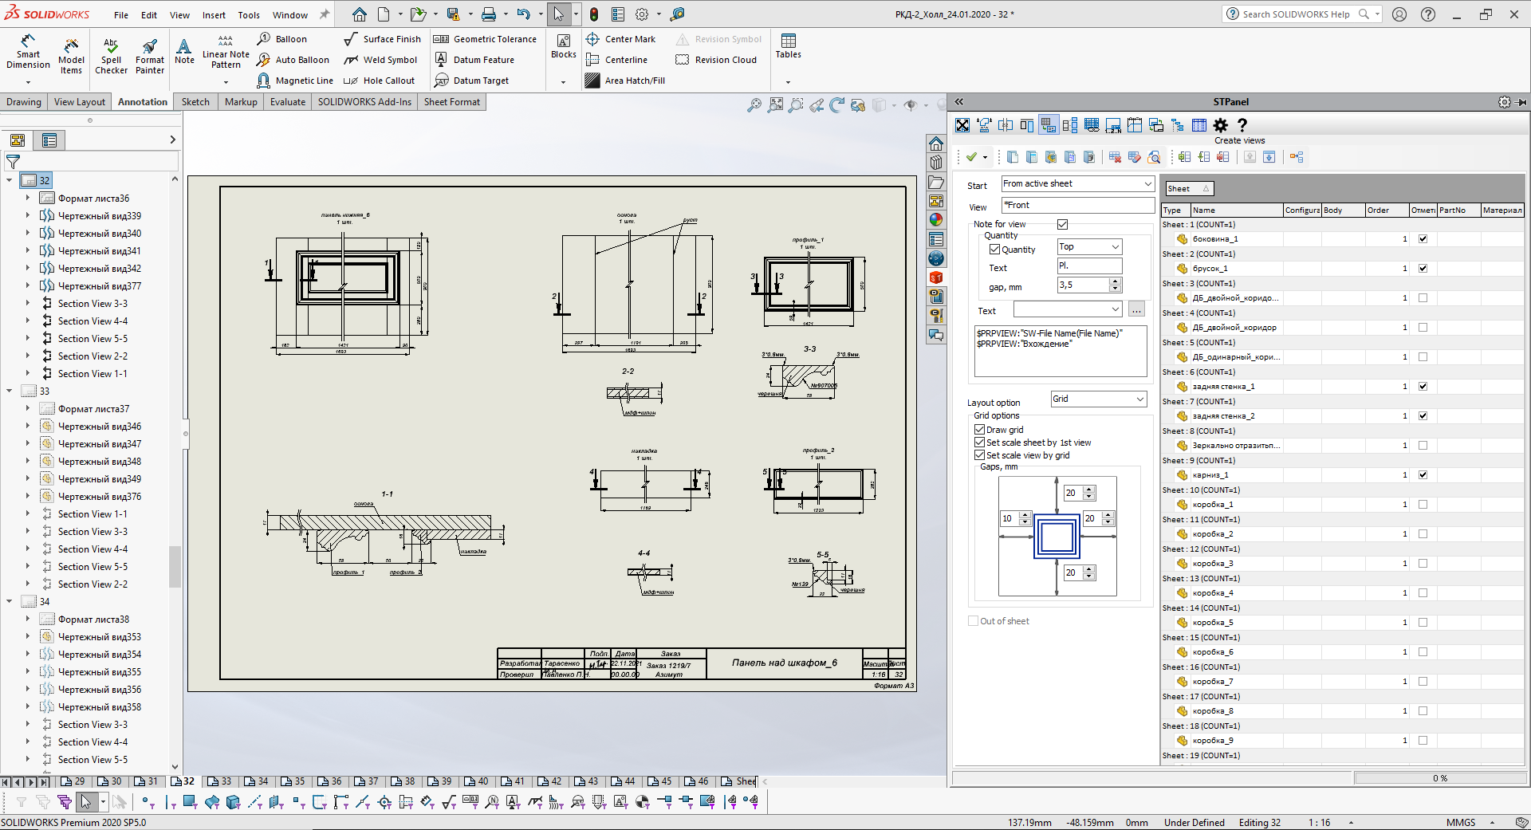Click the View field showing *Front
Viewport: 1531px width, 830px height.
click(x=1077, y=206)
